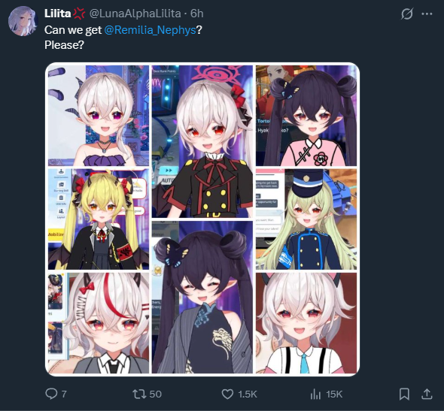Open the closed-eyes dragon dress character image
The image size is (444, 411).
(x=202, y=297)
